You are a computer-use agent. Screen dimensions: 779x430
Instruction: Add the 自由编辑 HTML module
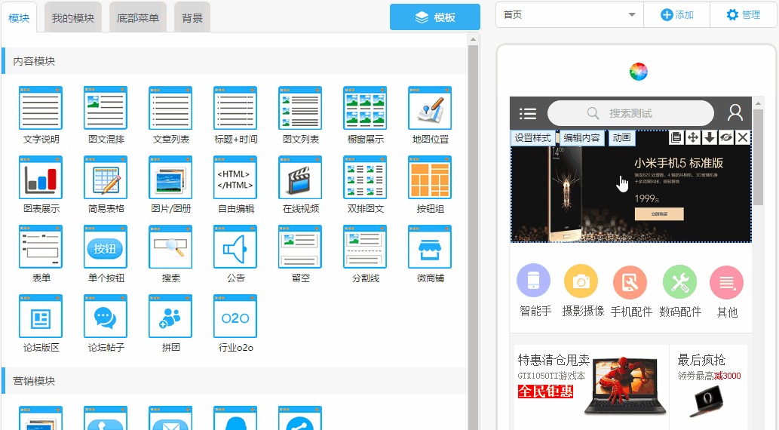tap(235, 177)
